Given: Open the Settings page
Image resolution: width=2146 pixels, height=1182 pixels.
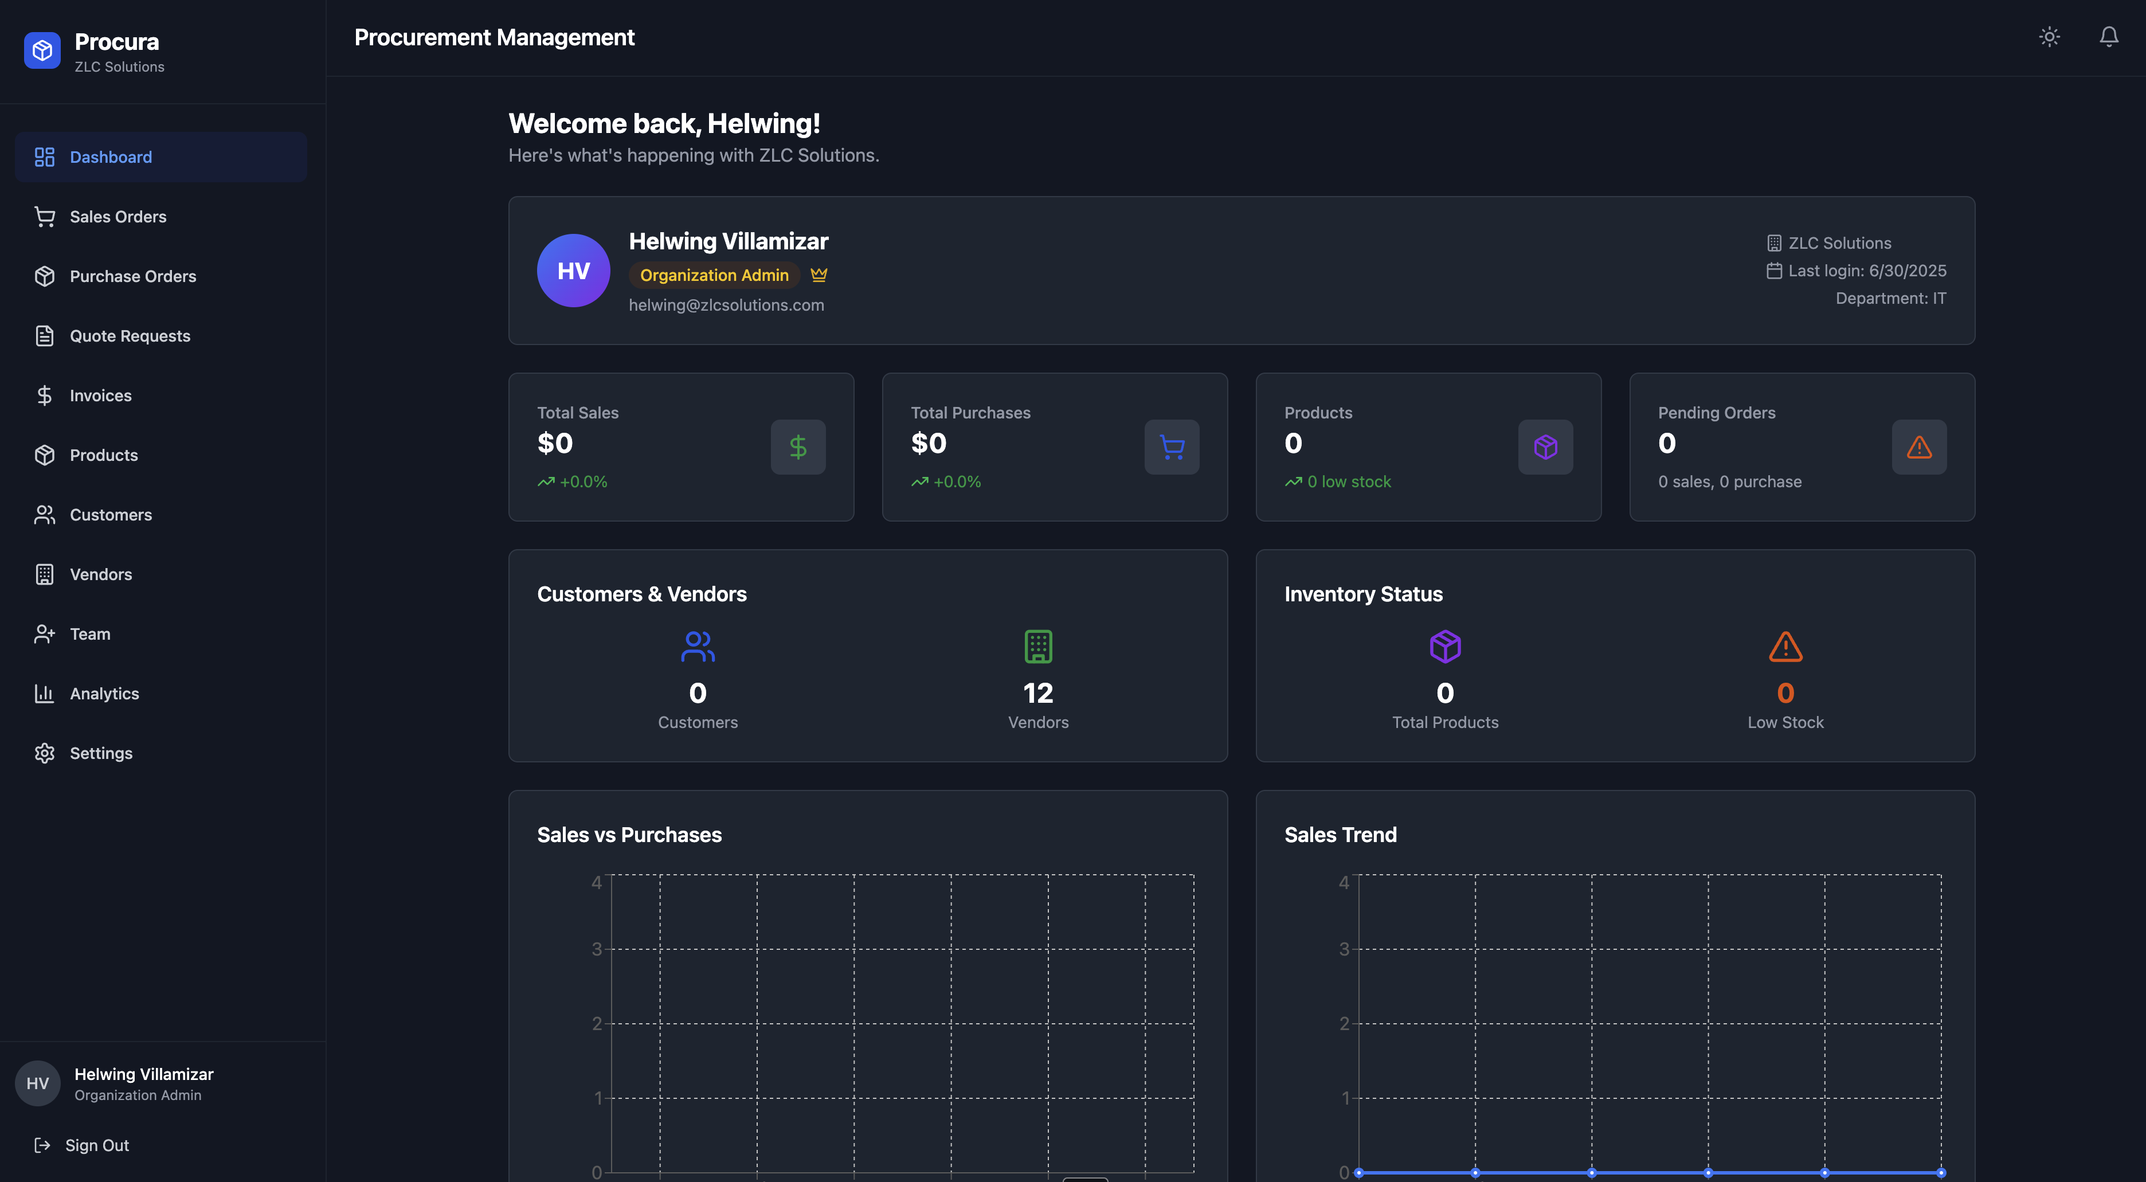Looking at the screenshot, I should pos(101,753).
